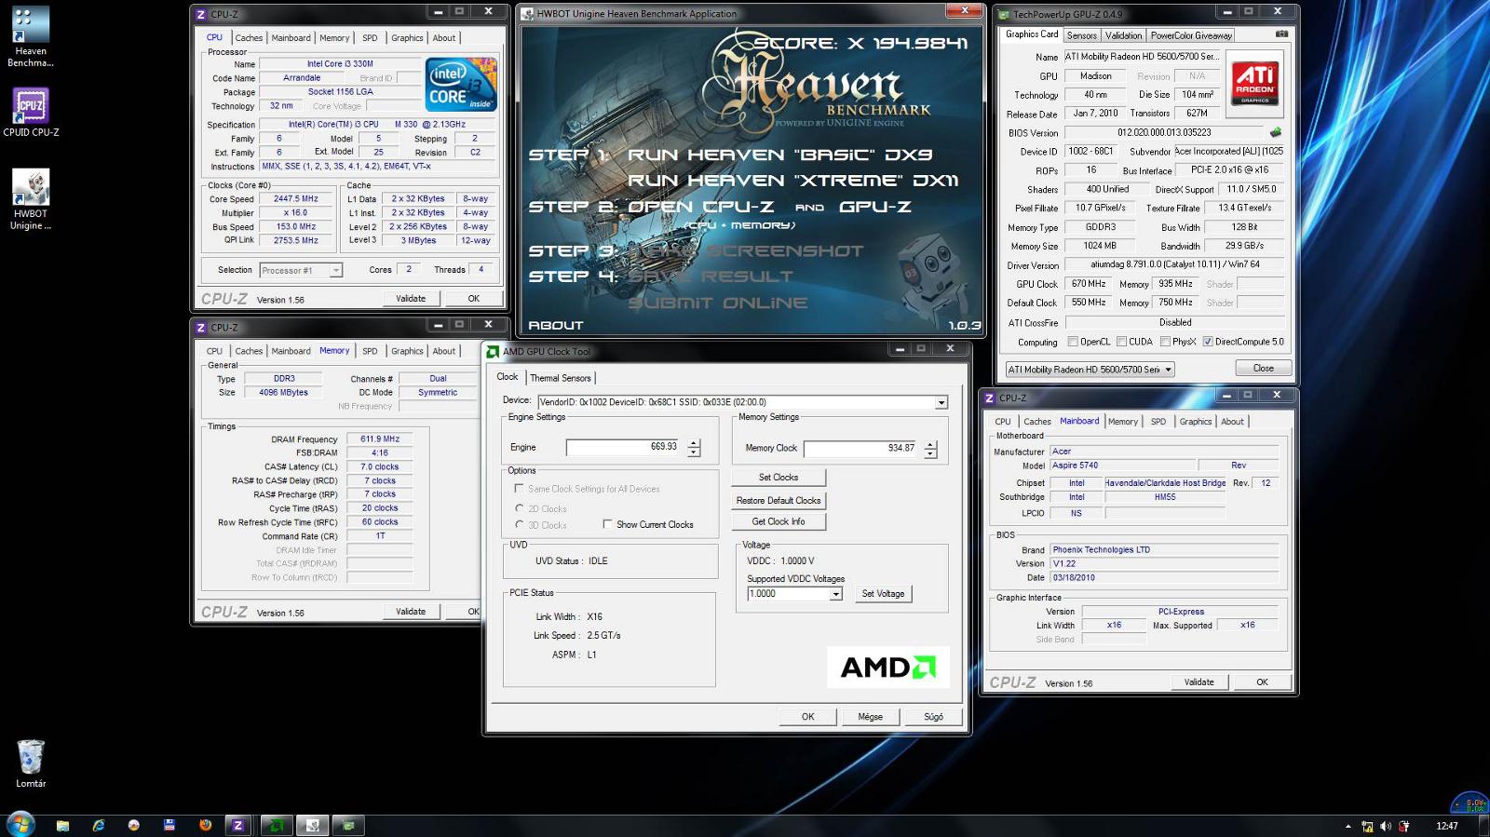Viewport: 1490px width, 837px height.
Task: Click the Súgó help button
Action: tap(933, 717)
